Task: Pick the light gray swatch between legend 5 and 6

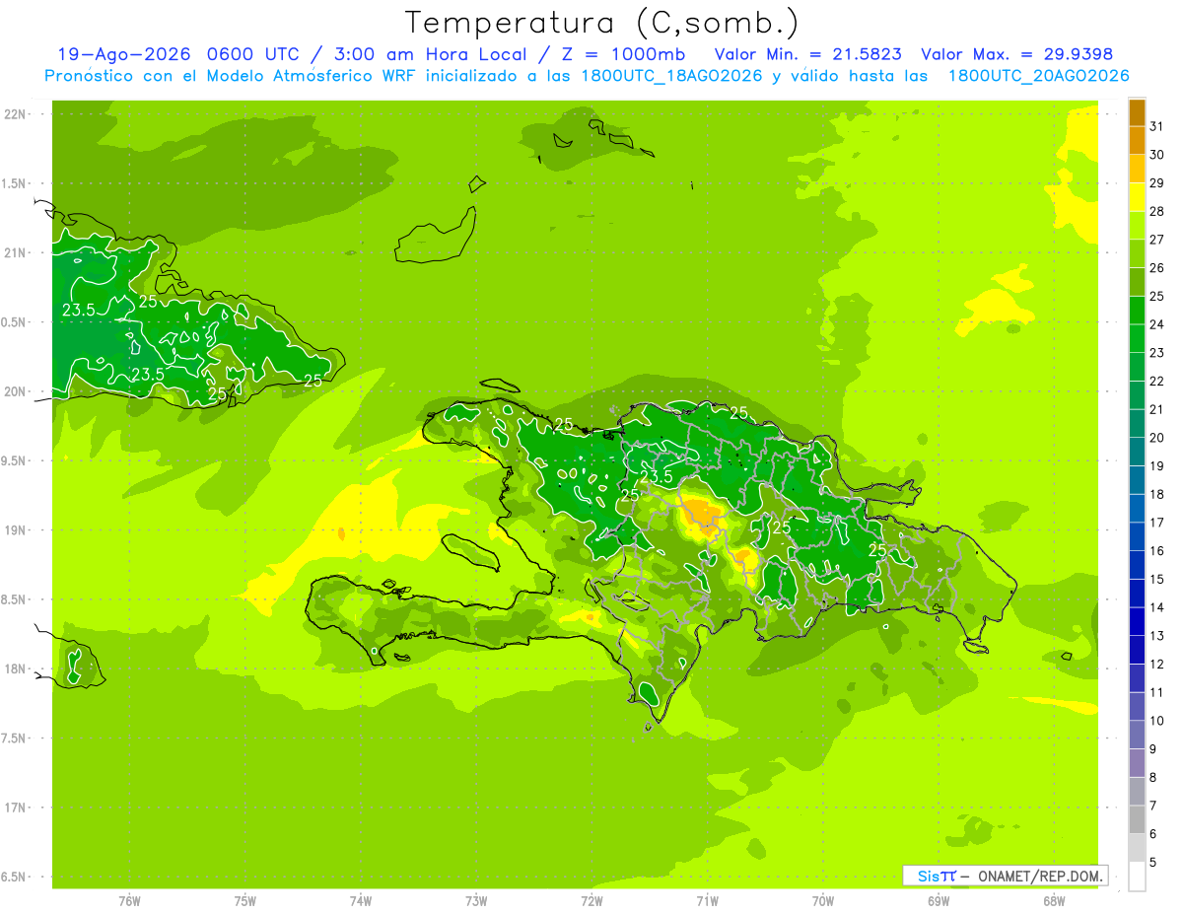Action: (1137, 848)
